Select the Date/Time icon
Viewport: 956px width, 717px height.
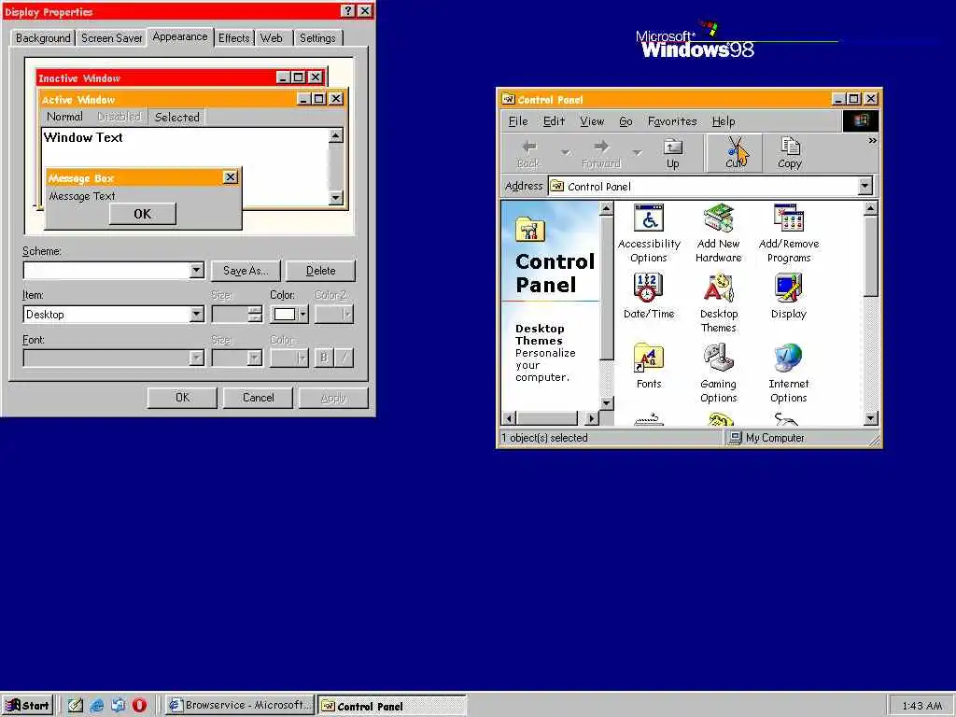649,297
